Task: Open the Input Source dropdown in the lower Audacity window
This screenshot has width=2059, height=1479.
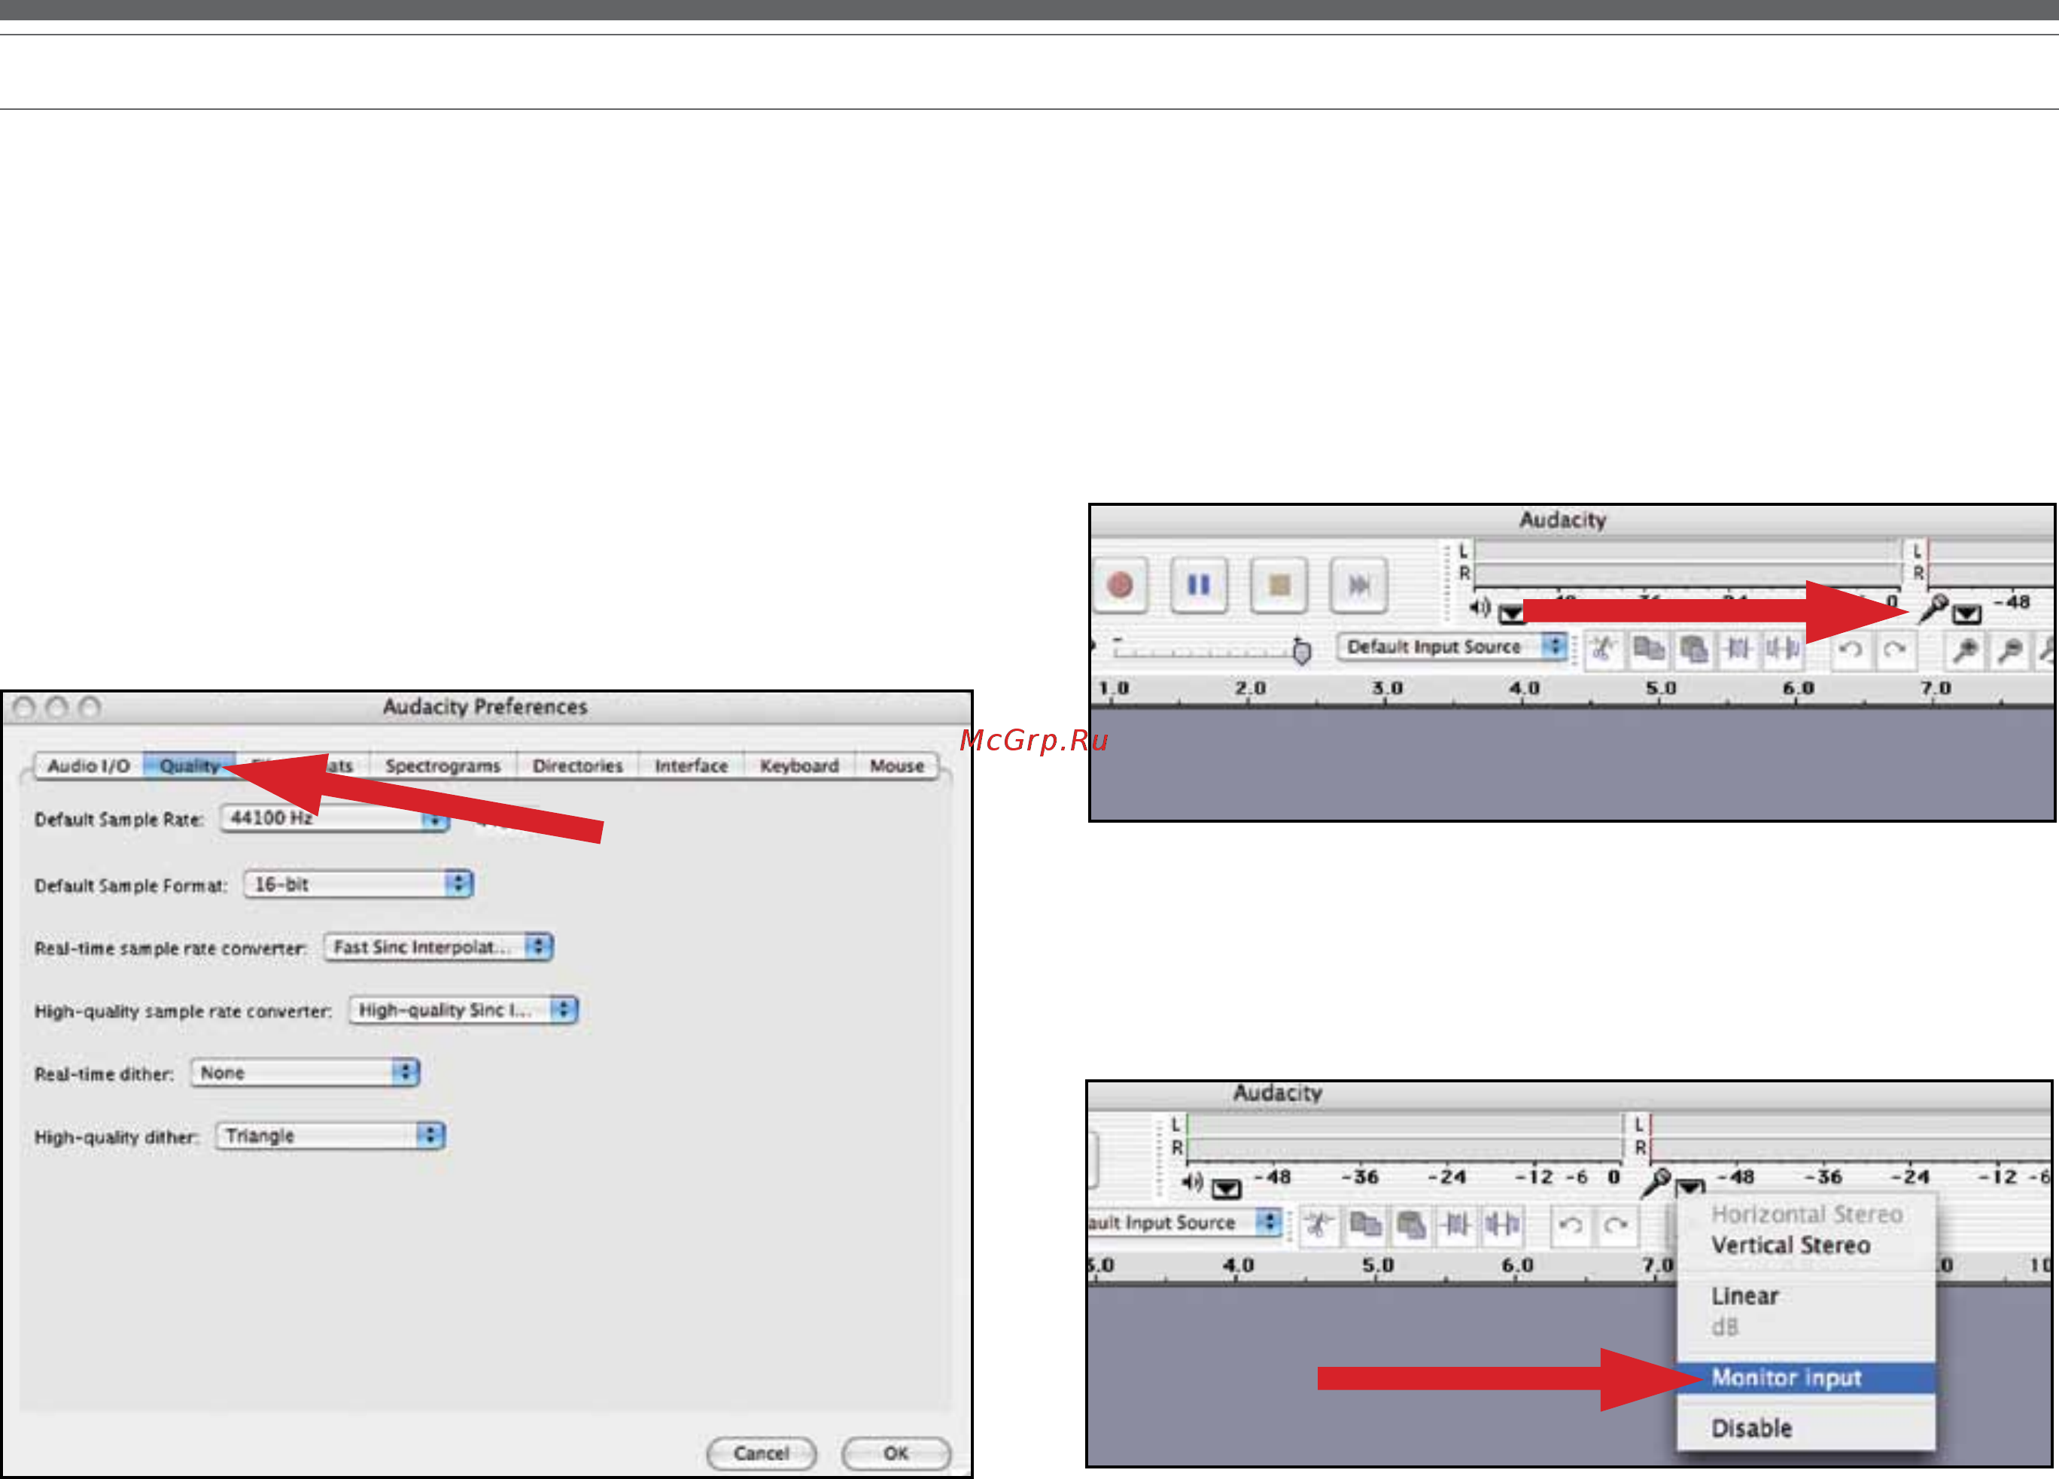Action: pos(1184,1222)
